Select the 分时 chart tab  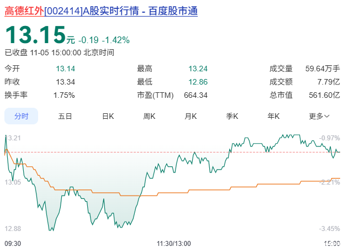click(x=22, y=116)
